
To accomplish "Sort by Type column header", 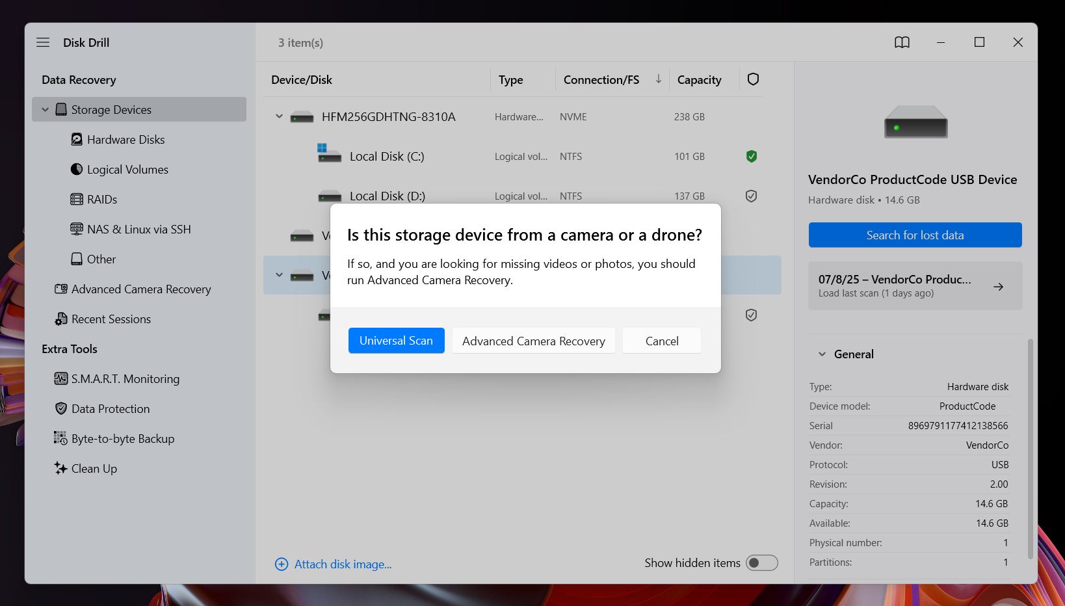I will click(x=510, y=79).
